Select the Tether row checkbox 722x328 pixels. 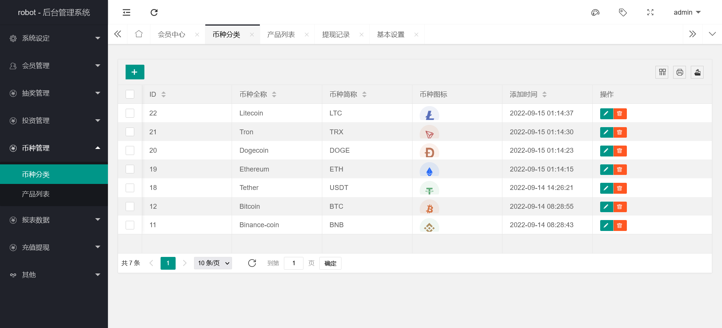coord(130,188)
